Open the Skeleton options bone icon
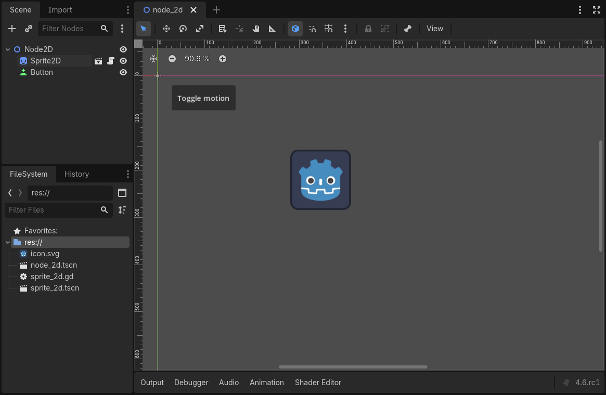606x395 pixels. click(408, 29)
